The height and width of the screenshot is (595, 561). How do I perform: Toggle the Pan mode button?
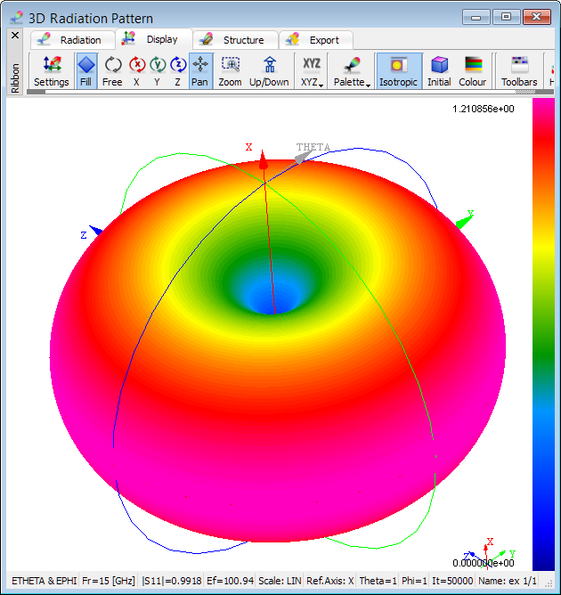click(x=200, y=71)
